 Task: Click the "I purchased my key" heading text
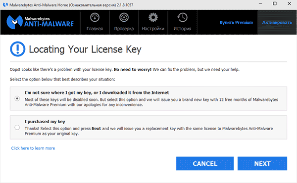[x=45, y=122]
